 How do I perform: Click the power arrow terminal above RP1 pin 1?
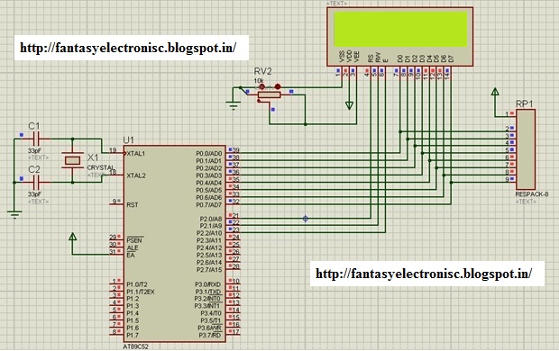tap(495, 92)
